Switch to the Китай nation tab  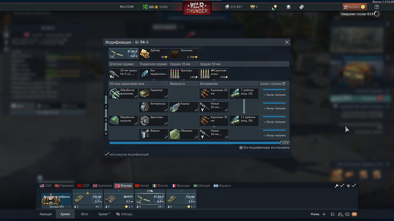click(142, 186)
